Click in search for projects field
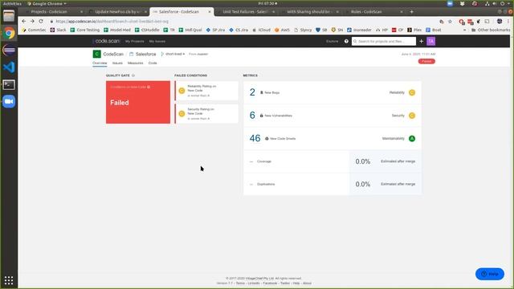Screen dimensions: 514x289 384,41
